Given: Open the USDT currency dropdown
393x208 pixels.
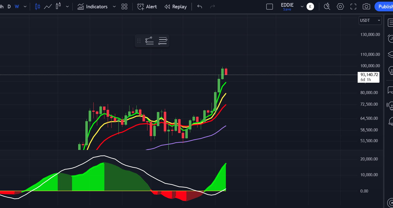Looking at the screenshot, I should point(370,20).
